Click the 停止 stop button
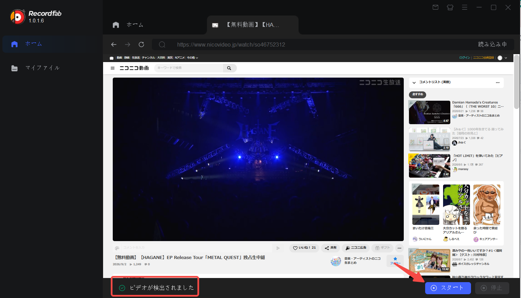521x298 pixels. coord(492,288)
